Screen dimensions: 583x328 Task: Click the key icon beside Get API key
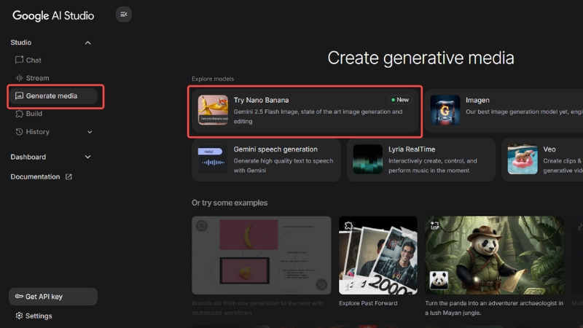coord(19,297)
